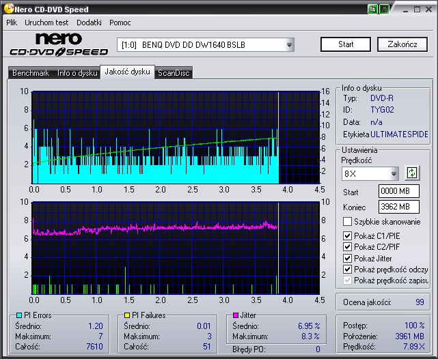Click the PI Errors upper graph area
Screen dimensions: 438x359
pos(176,137)
